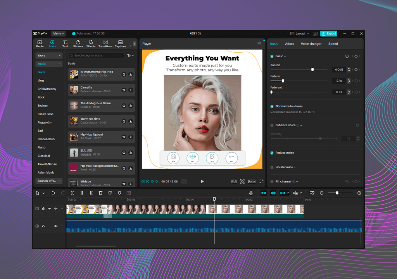397x279 pixels.
Task: Click the Fade in slider handle
Action: (x=283, y=81)
